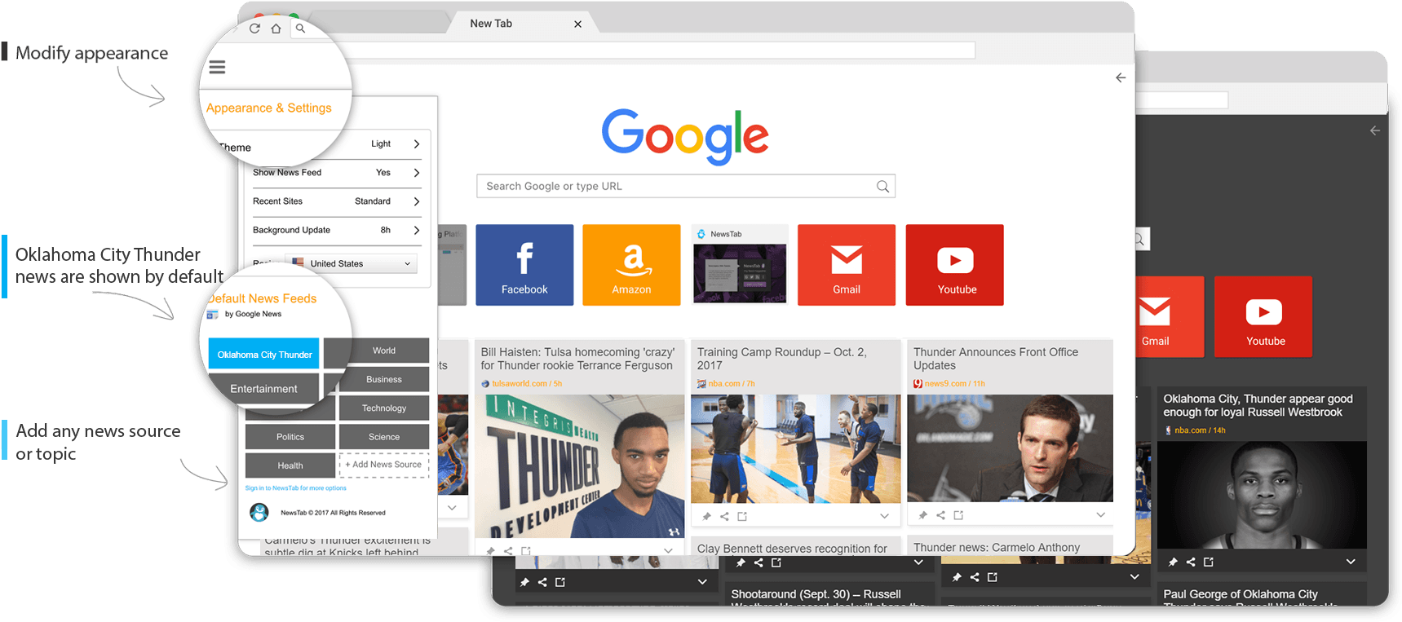
Task: Open the Training Camp basketball practice photo
Action: tap(795, 448)
